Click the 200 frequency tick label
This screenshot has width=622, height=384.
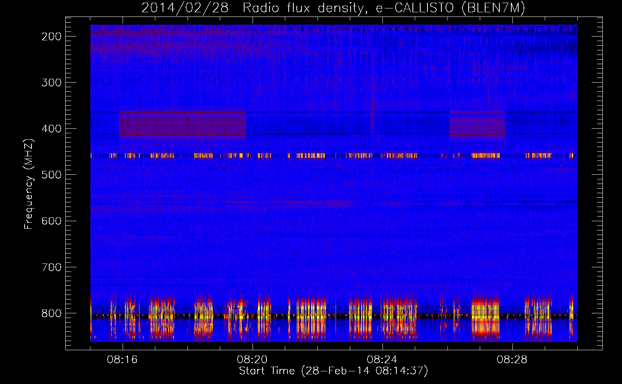pyautogui.click(x=52, y=36)
